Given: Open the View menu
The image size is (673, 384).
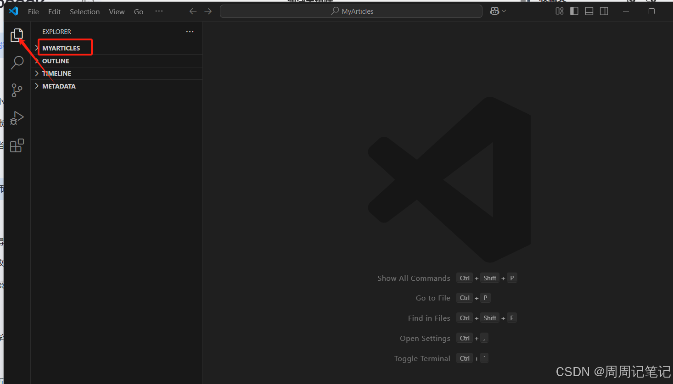Looking at the screenshot, I should (x=117, y=11).
